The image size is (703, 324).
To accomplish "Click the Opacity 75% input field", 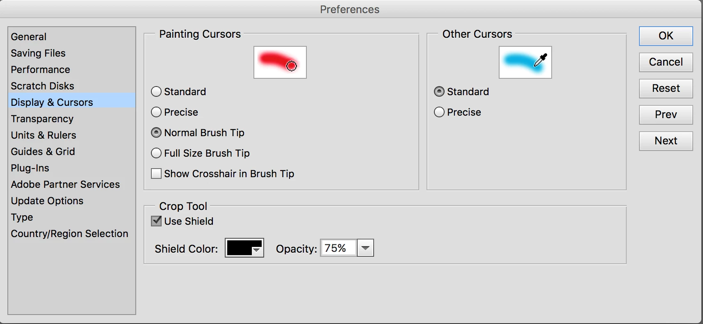I will [x=338, y=248].
